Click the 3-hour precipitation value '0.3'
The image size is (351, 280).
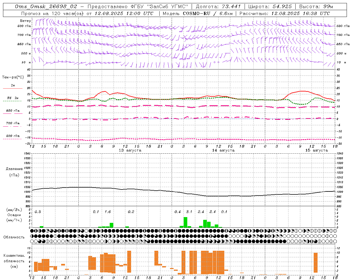point(38,212)
